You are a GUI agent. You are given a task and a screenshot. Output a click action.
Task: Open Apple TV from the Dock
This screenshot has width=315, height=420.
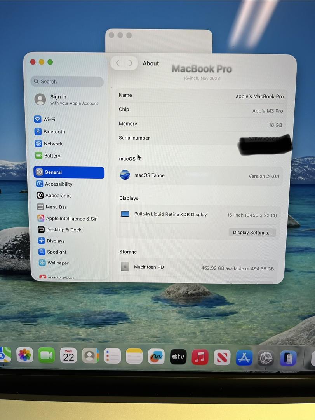coord(178,357)
